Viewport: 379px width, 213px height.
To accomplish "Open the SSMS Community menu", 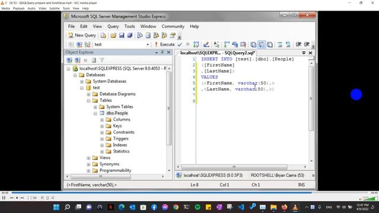I will point(173,26).
